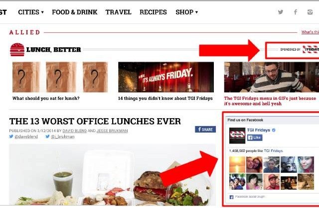The image size is (319, 208).
Task: Click Twitter bird beside @daveblend
Action: tap(11, 137)
